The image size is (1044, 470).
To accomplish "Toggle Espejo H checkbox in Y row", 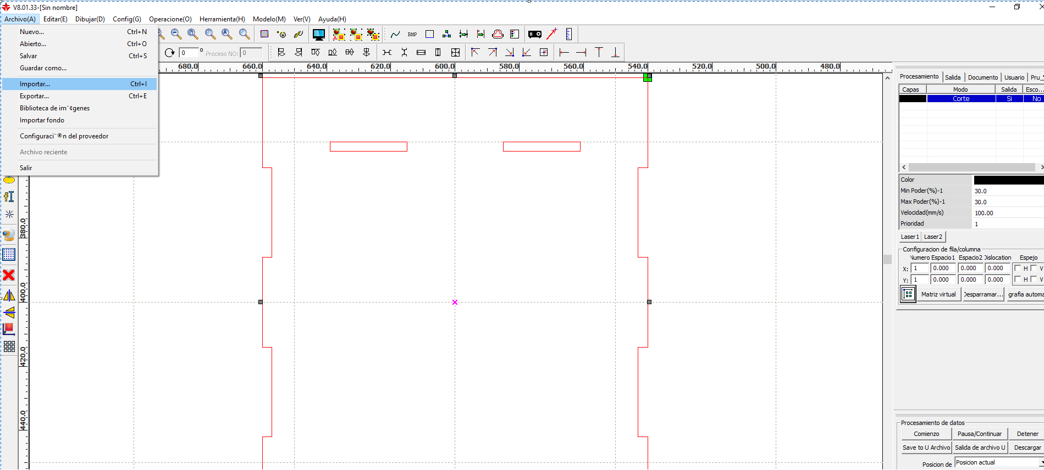I will tap(1018, 279).
